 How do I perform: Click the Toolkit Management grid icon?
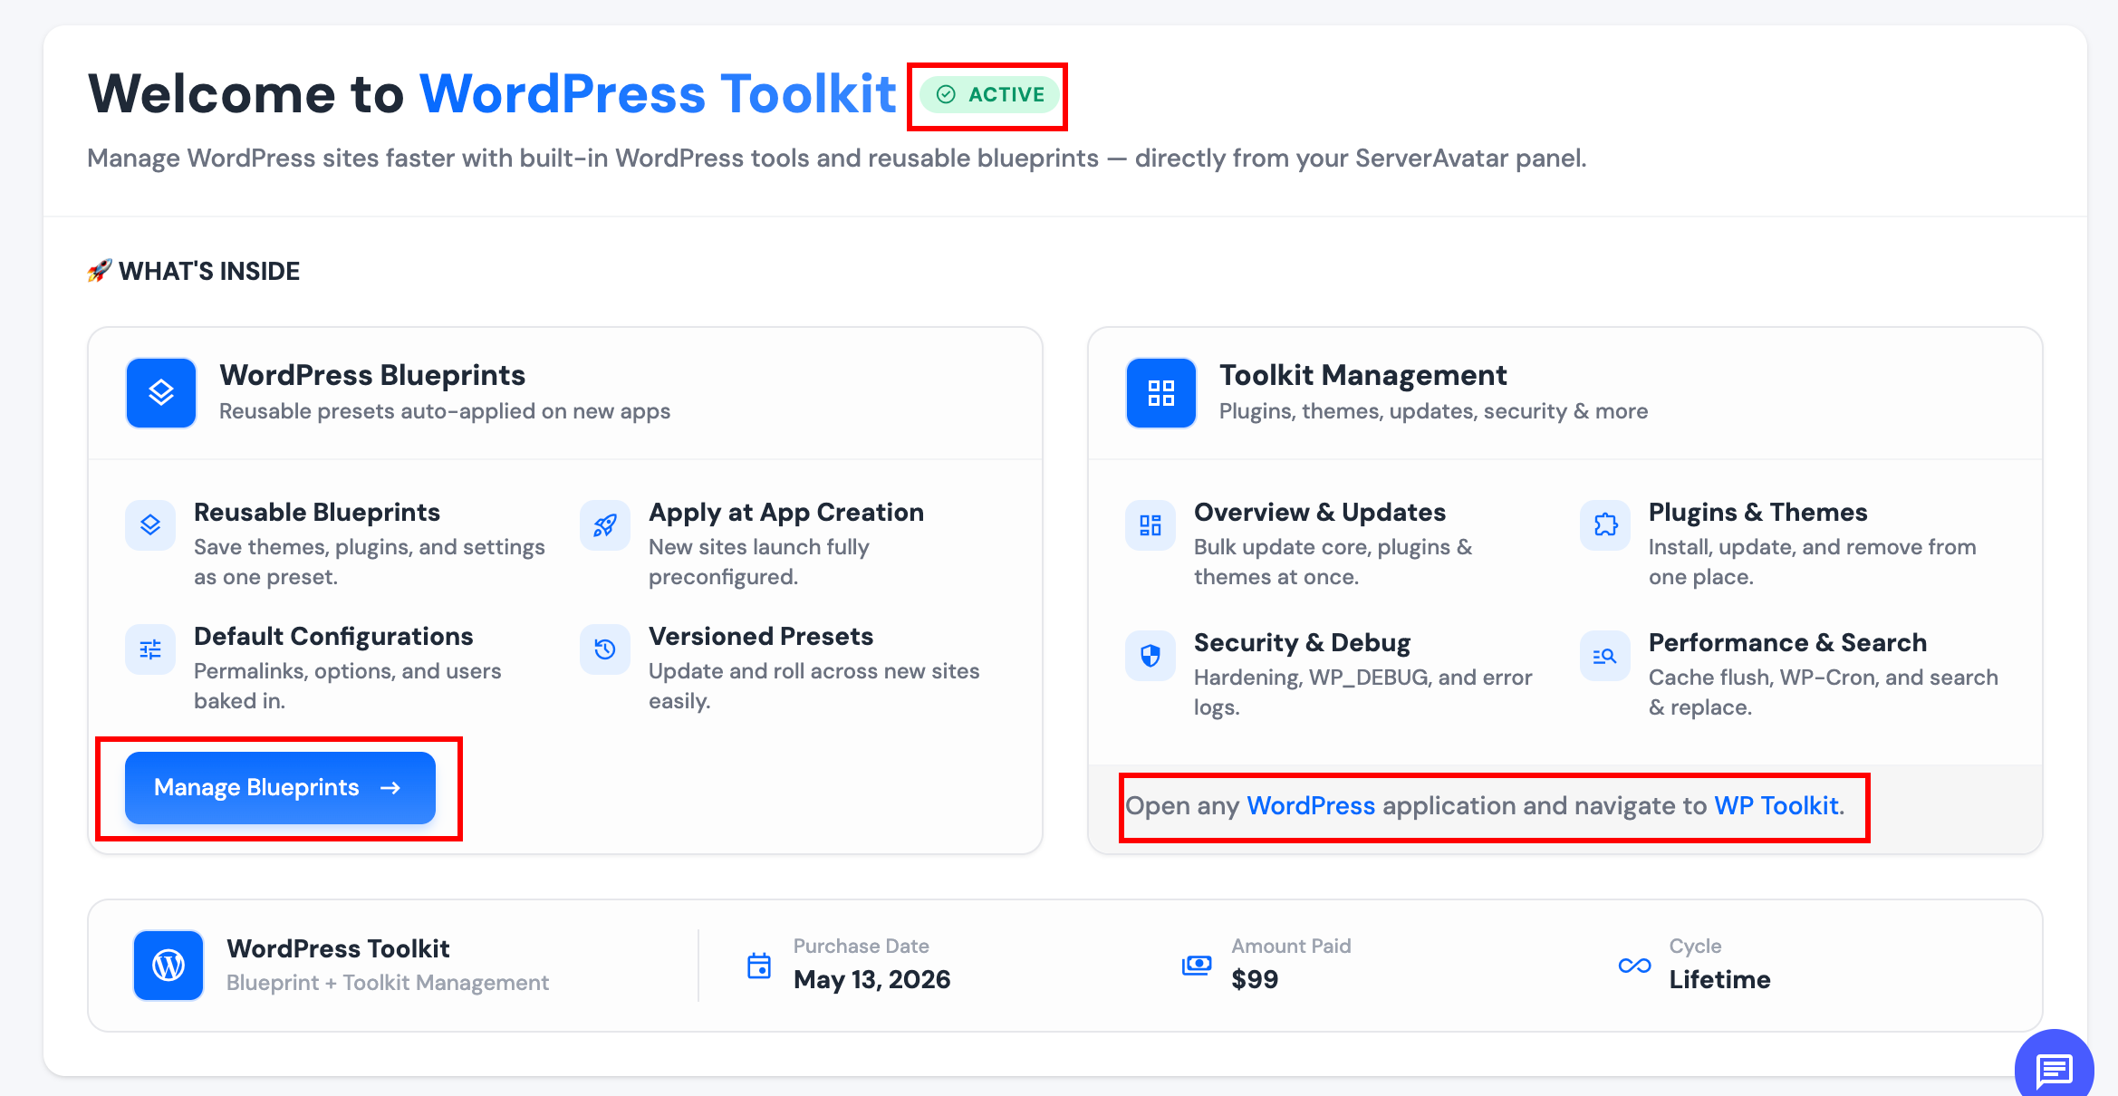[x=1161, y=393]
